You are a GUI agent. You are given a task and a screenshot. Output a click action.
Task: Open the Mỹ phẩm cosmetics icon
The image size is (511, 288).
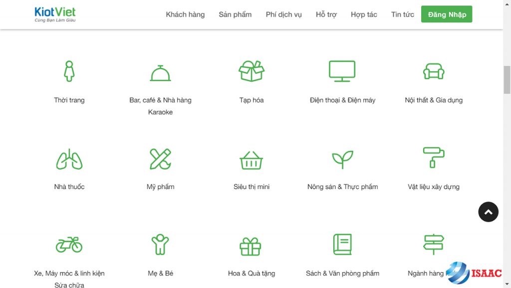pyautogui.click(x=160, y=159)
